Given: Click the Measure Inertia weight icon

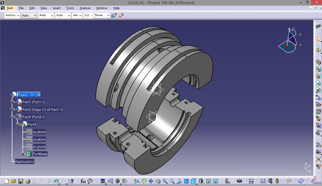Looking at the screenshot, I should pyautogui.click(x=277, y=181).
